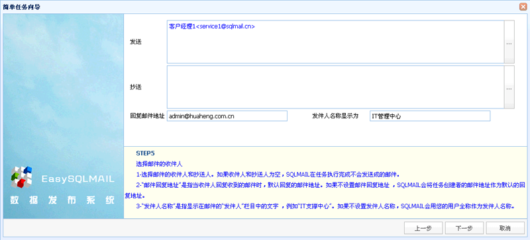Click instruction line starting with 3-"发件人名称"
The image size is (530, 240).
[325, 206]
